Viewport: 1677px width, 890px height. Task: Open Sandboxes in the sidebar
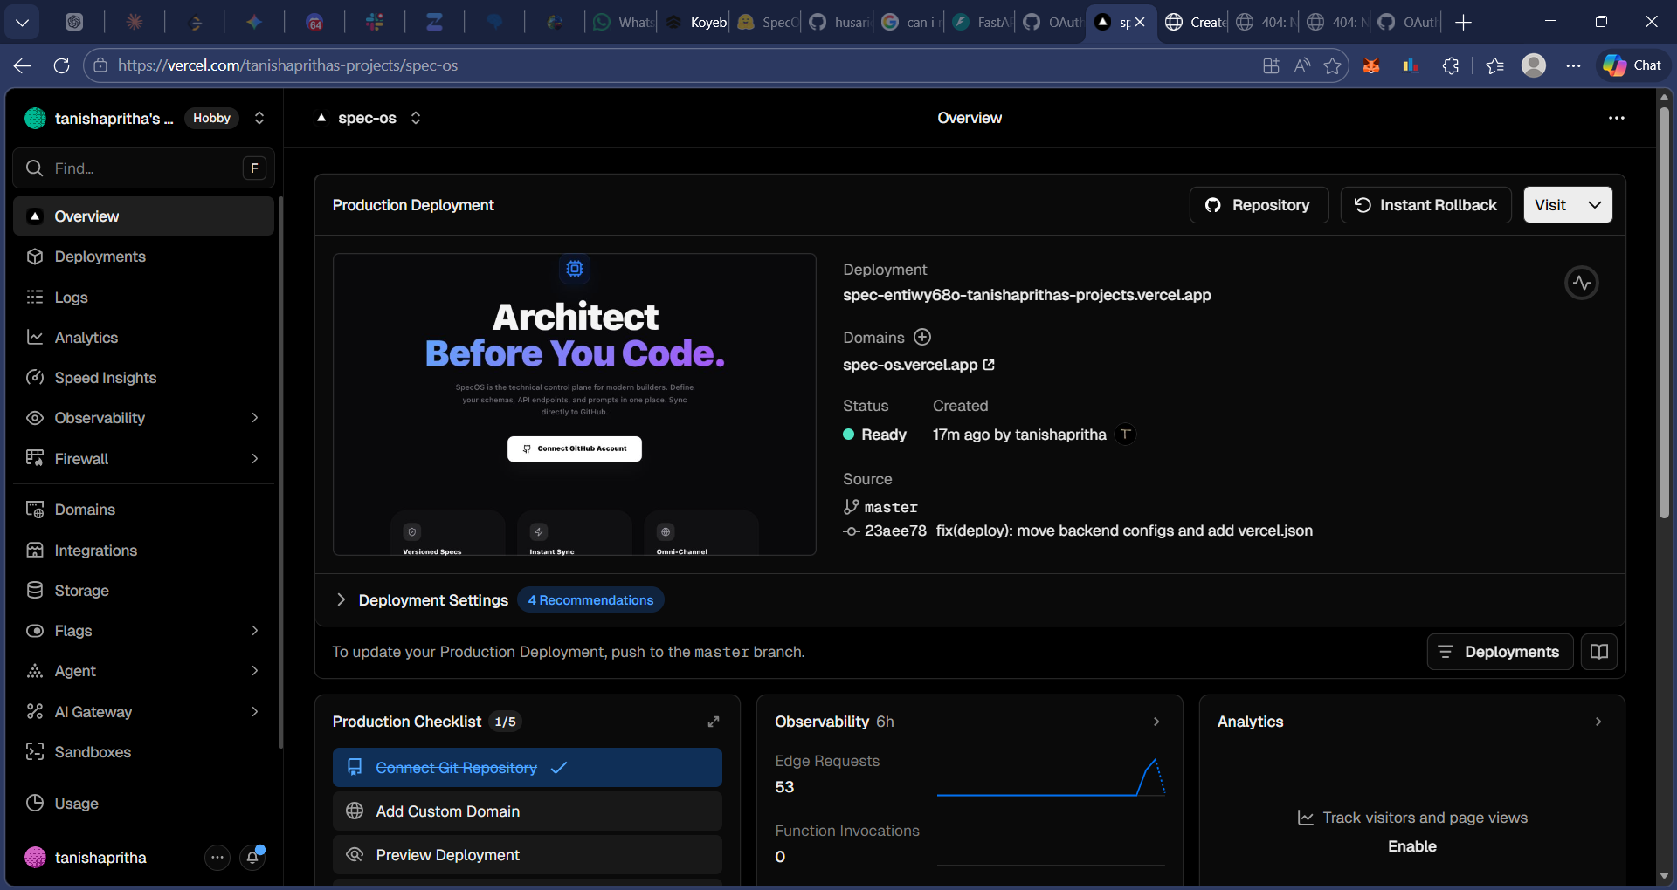coord(143,751)
